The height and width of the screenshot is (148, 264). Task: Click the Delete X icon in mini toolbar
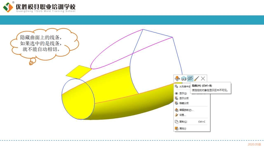coord(203,78)
